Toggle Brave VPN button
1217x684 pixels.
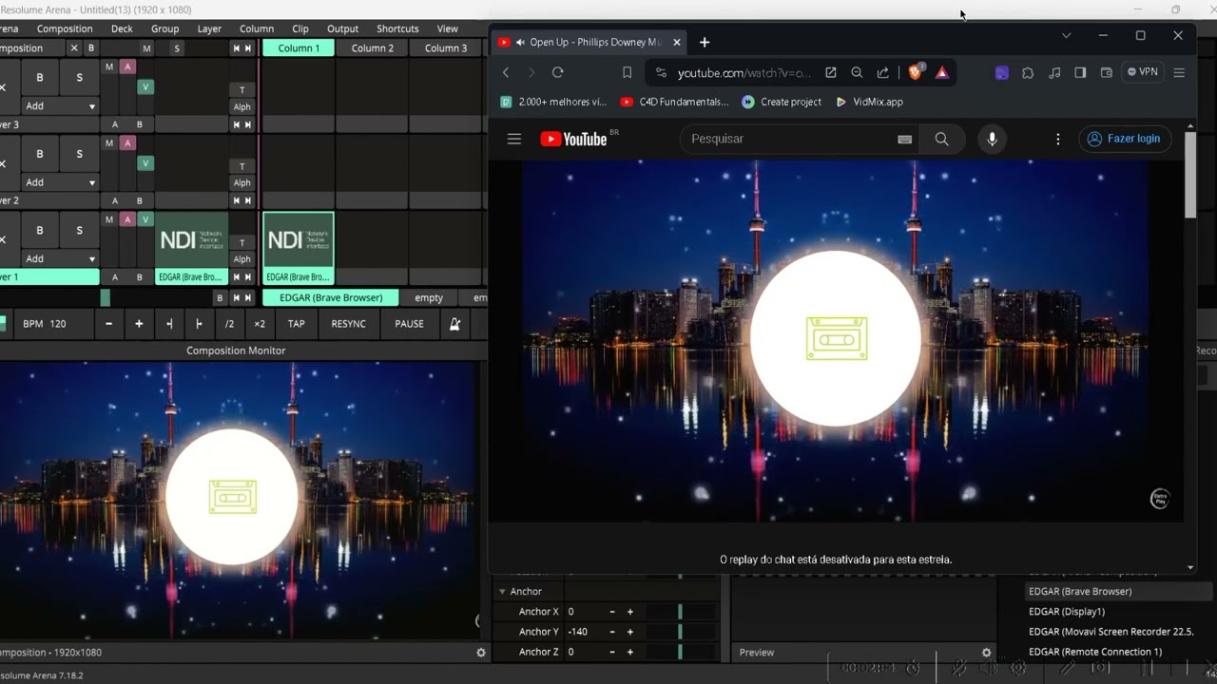(x=1143, y=72)
